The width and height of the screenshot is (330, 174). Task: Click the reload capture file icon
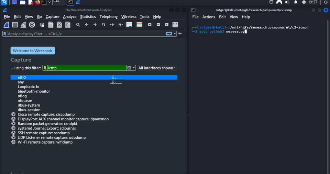[68, 25]
